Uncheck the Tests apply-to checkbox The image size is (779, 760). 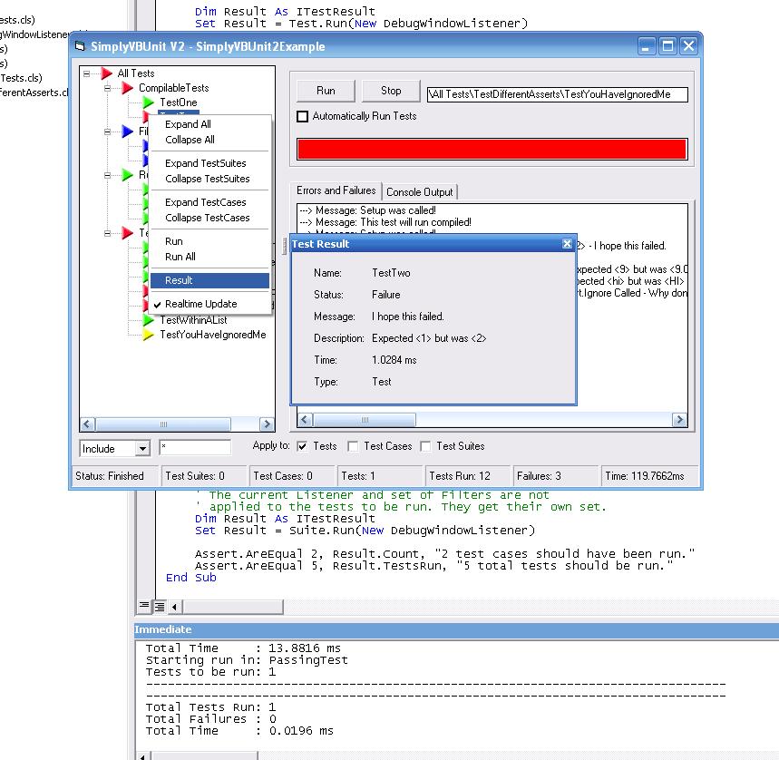(x=303, y=446)
